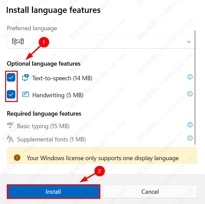This screenshot has width=205, height=204.
Task: Uncheck the Text-to-speech checkbox
Action: (x=11, y=78)
